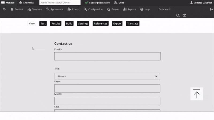Click the Subscription active checkmark
The image size is (214, 120).
pos(86,3)
